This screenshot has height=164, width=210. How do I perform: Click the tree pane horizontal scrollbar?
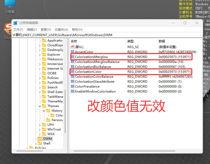pyautogui.click(x=30, y=151)
